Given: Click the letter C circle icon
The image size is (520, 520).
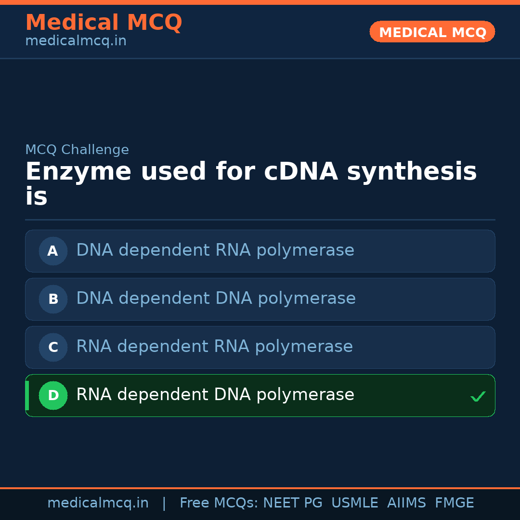Looking at the screenshot, I should tap(53, 347).
